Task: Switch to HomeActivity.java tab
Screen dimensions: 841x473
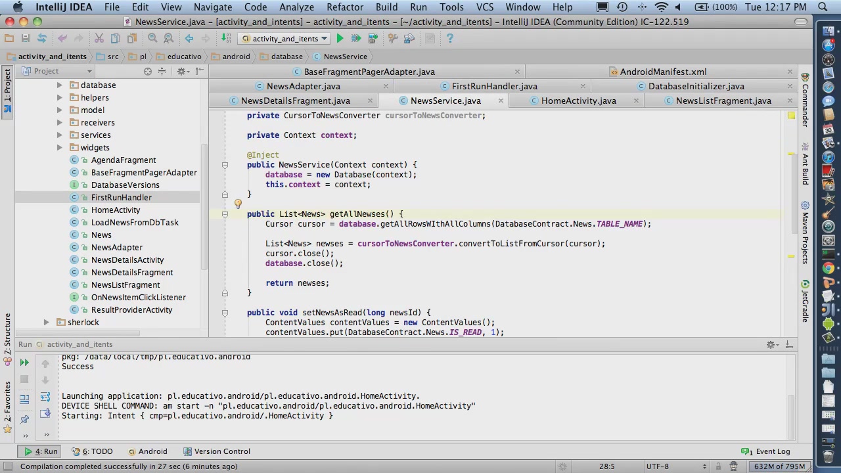Action: pyautogui.click(x=578, y=101)
